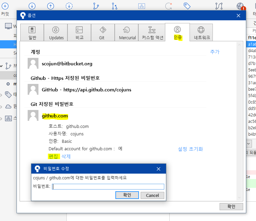Click the Discard toolbar icon

pos(169,6)
